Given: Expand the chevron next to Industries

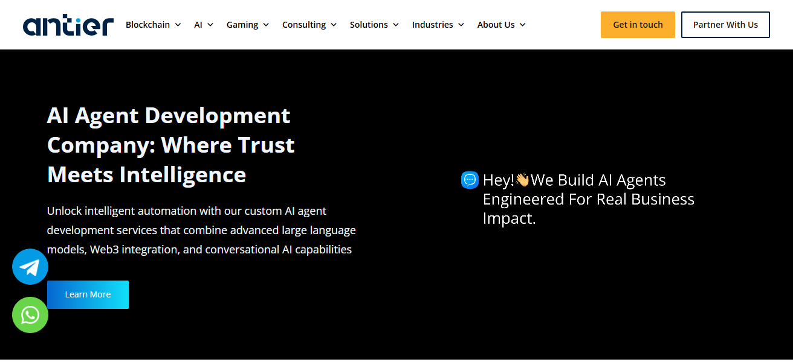Looking at the screenshot, I should pyautogui.click(x=461, y=25).
